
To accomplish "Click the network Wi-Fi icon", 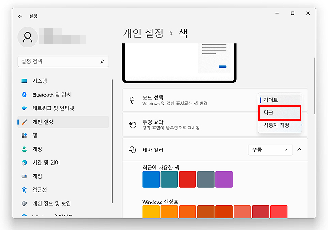I will 24,108.
